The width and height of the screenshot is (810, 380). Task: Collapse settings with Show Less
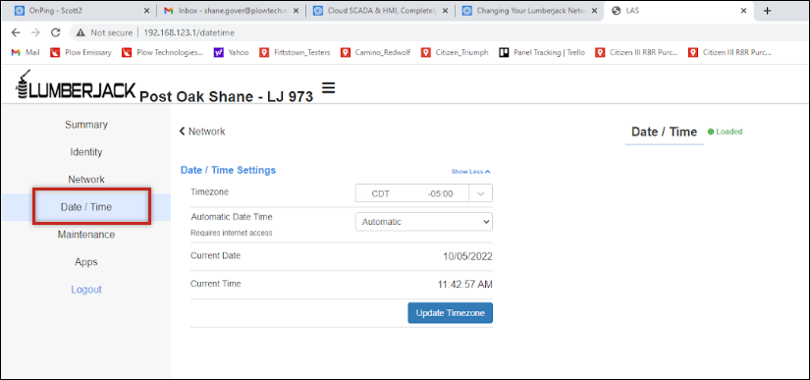470,172
